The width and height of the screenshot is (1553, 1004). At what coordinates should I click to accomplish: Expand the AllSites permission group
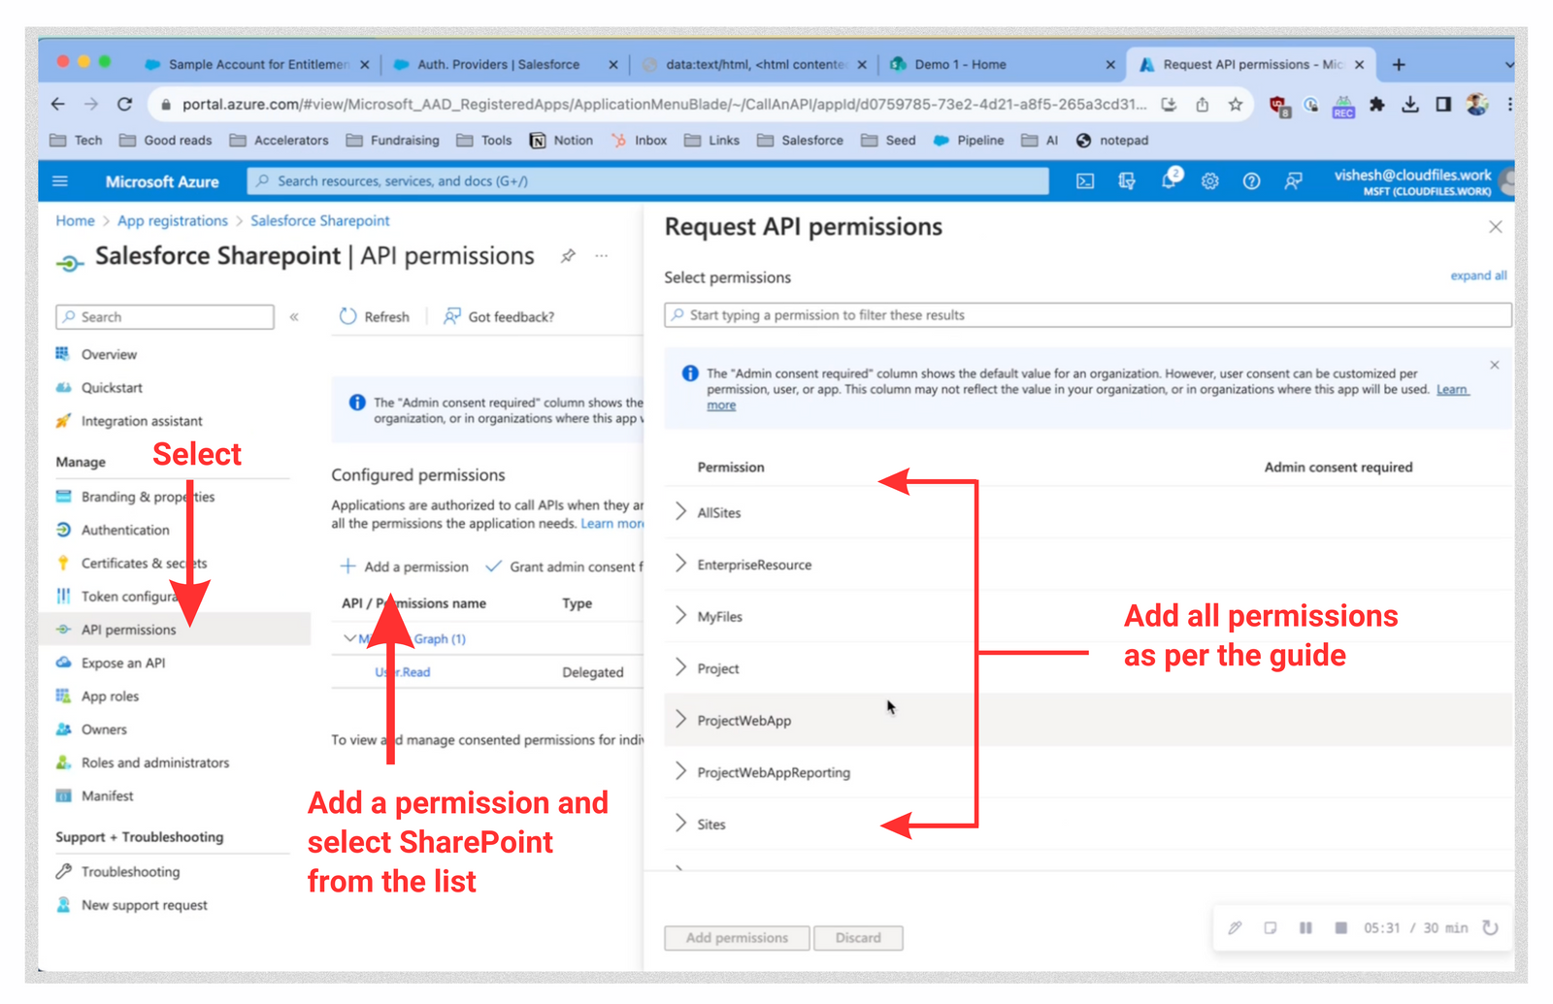[680, 512]
